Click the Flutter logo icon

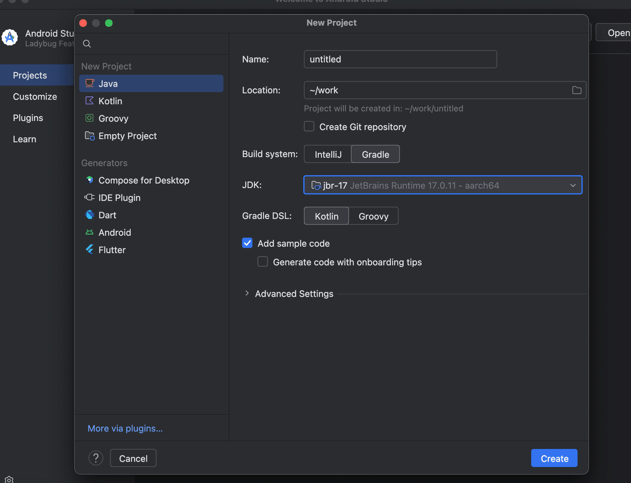(x=90, y=249)
